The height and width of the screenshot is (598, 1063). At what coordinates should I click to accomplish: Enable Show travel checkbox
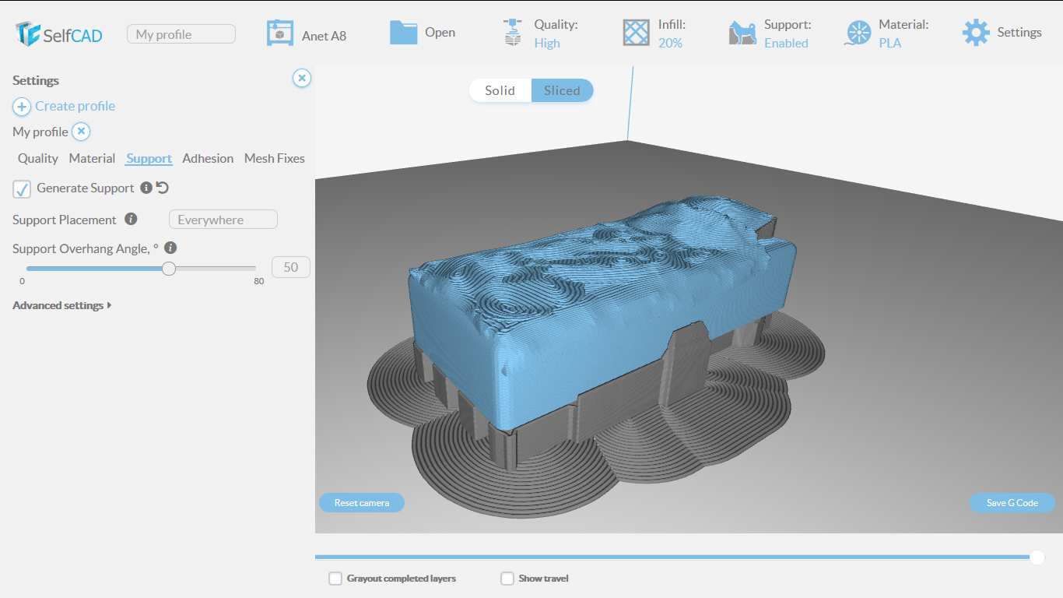click(507, 579)
